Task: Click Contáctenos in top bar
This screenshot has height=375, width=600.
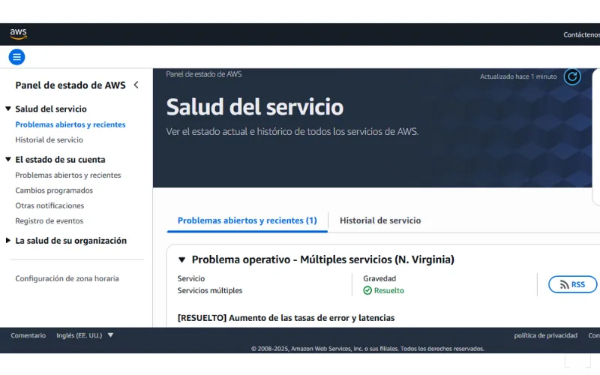Action: pos(581,34)
